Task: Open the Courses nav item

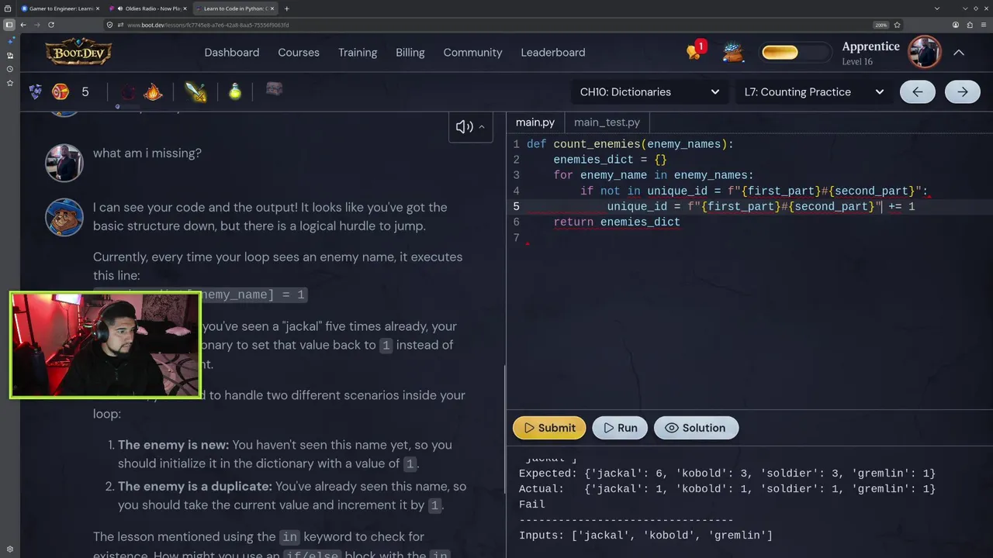Action: (x=299, y=53)
